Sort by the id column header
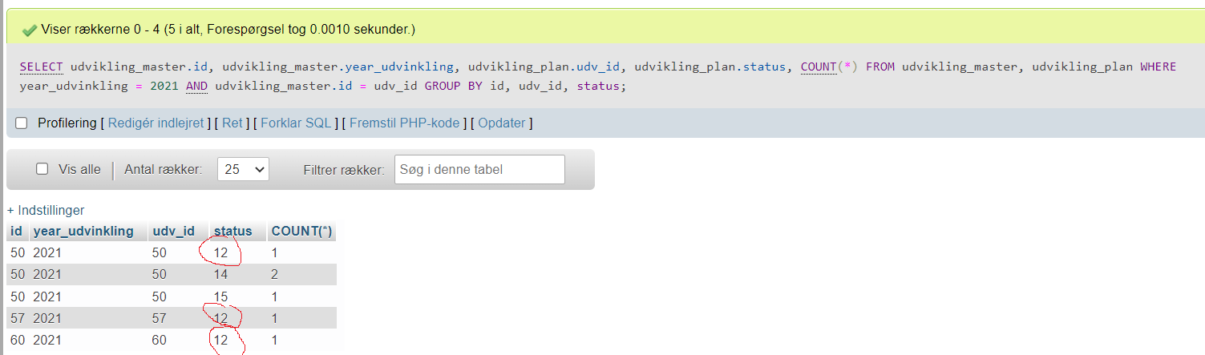This screenshot has height=355, width=1205. 16,232
